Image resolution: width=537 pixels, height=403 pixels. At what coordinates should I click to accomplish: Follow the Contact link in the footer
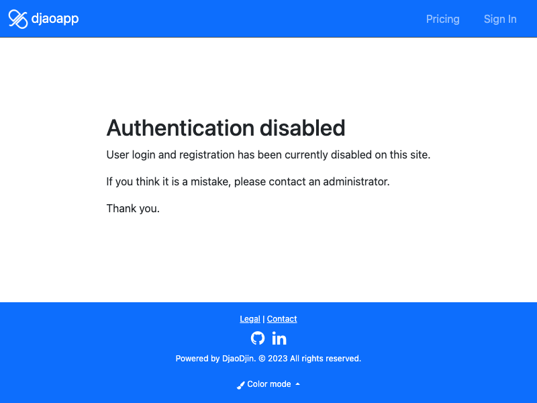(x=282, y=318)
